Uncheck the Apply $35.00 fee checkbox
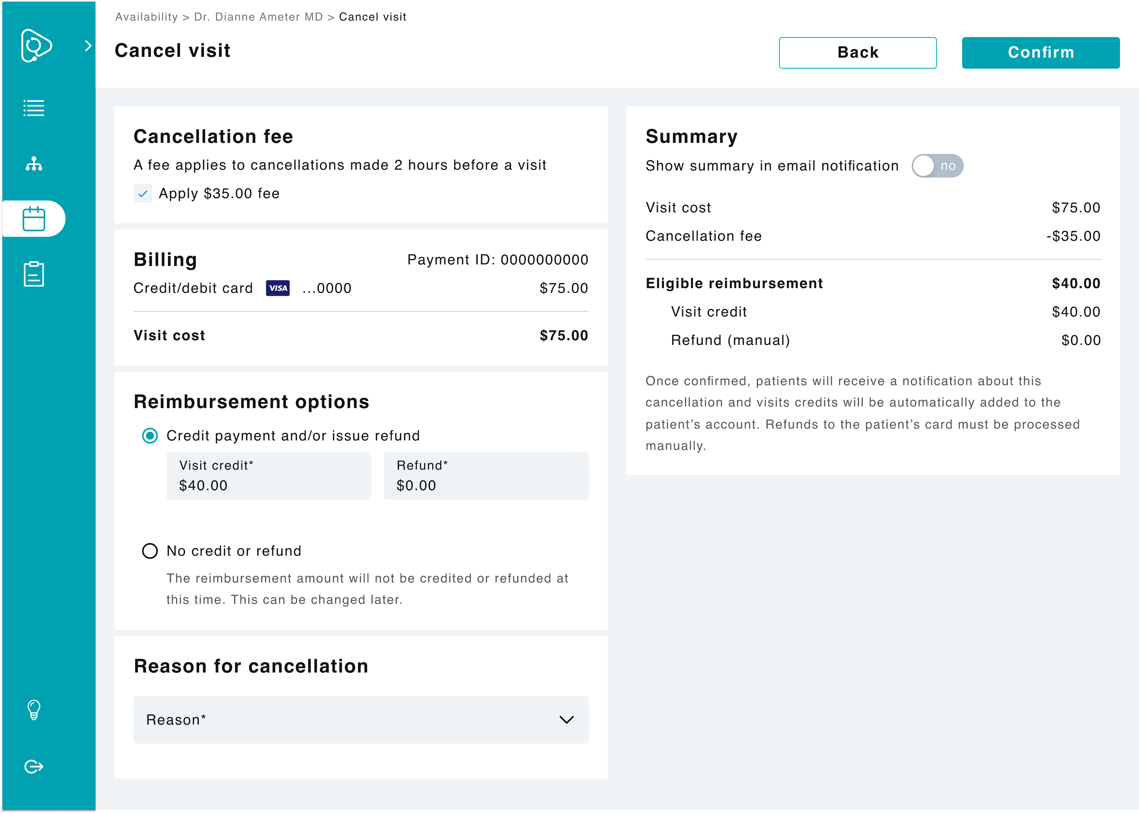The height and width of the screenshot is (813, 1139). coord(143,193)
